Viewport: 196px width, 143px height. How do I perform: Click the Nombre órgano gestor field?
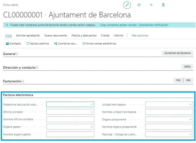(70, 134)
